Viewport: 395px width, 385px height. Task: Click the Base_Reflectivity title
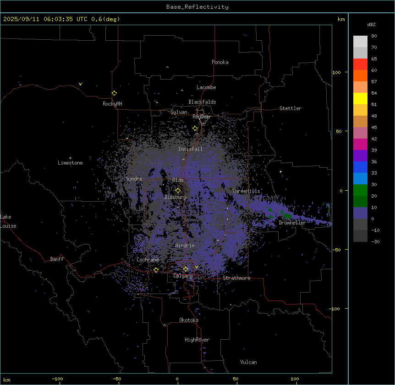click(x=197, y=7)
